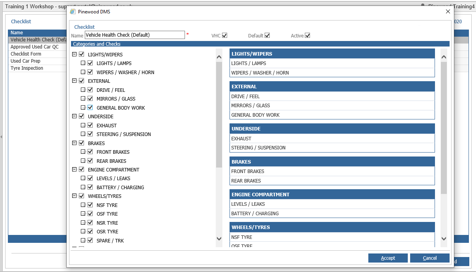The width and height of the screenshot is (476, 272).
Task: Click the LIGHTS/WIPERS preview header
Action: 332,54
